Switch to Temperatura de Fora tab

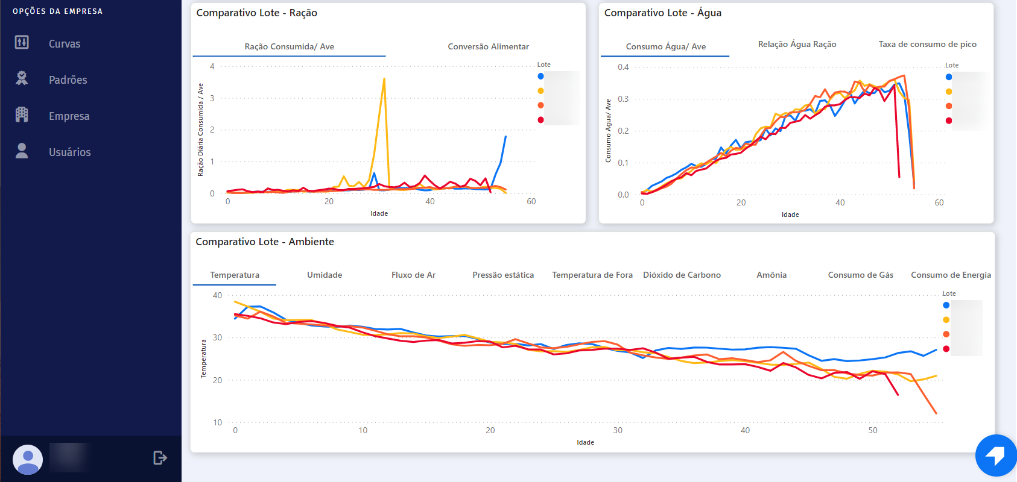[x=592, y=275]
